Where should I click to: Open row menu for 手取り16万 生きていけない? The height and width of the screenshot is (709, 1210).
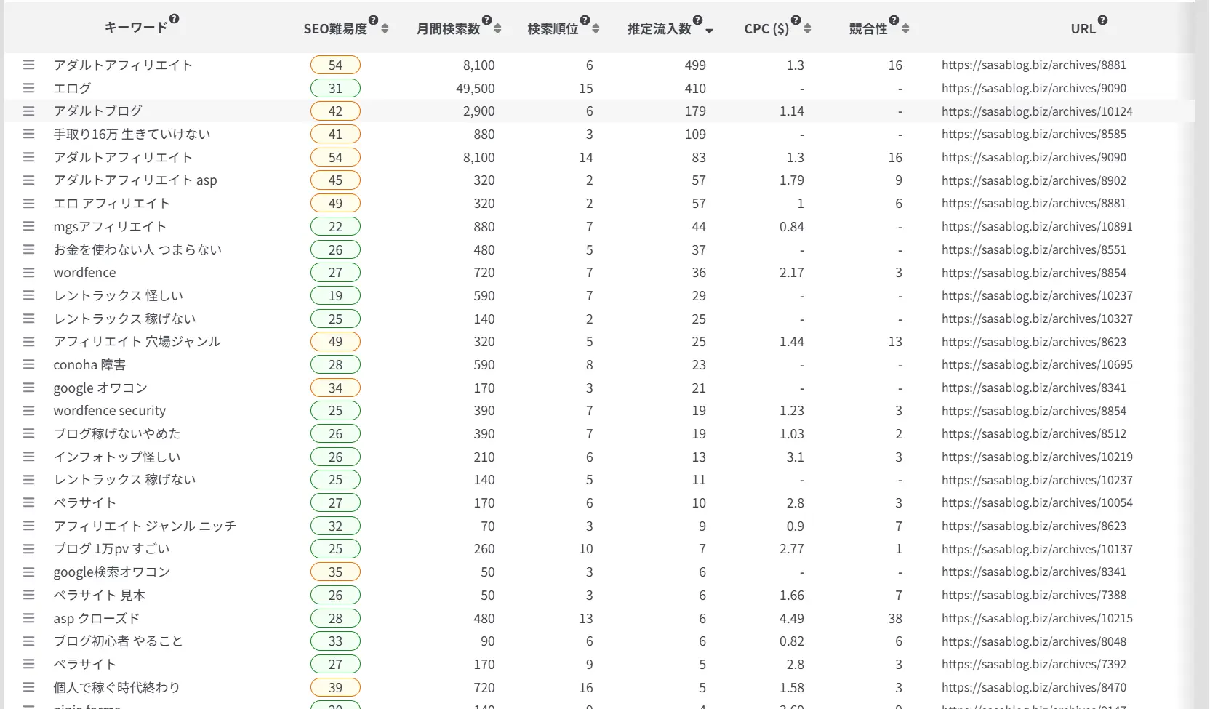(28, 134)
